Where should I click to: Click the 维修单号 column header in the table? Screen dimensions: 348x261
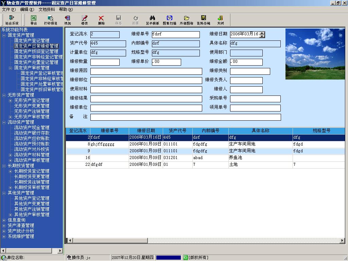click(x=109, y=131)
